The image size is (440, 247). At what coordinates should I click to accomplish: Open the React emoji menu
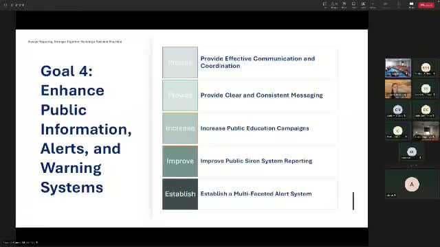pyautogui.click(x=353, y=5)
